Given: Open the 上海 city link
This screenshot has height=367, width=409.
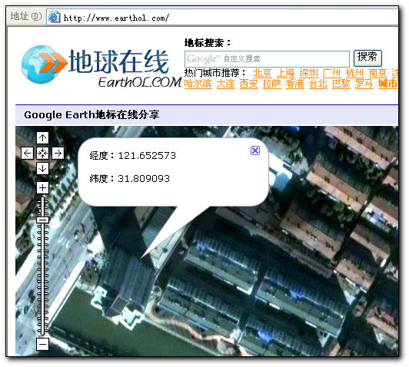Looking at the screenshot, I should 286,73.
